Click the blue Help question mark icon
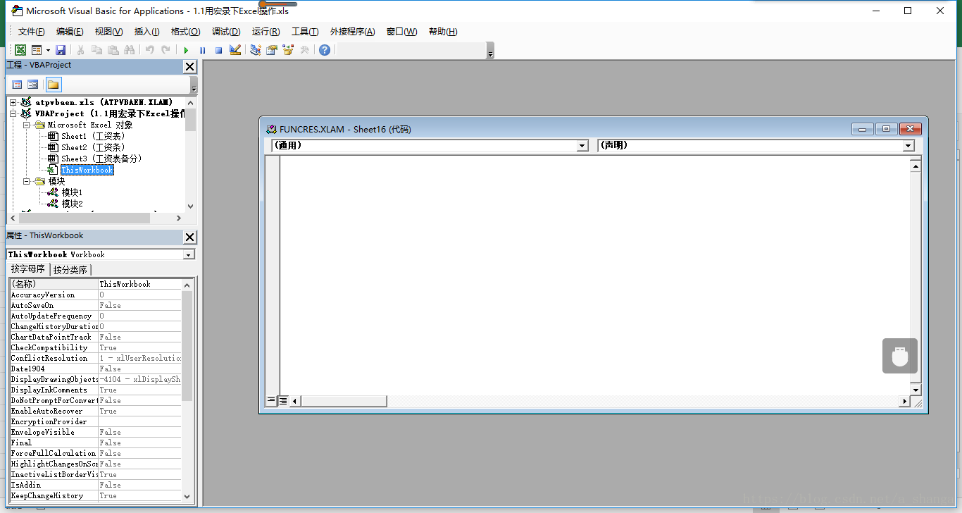 325,50
